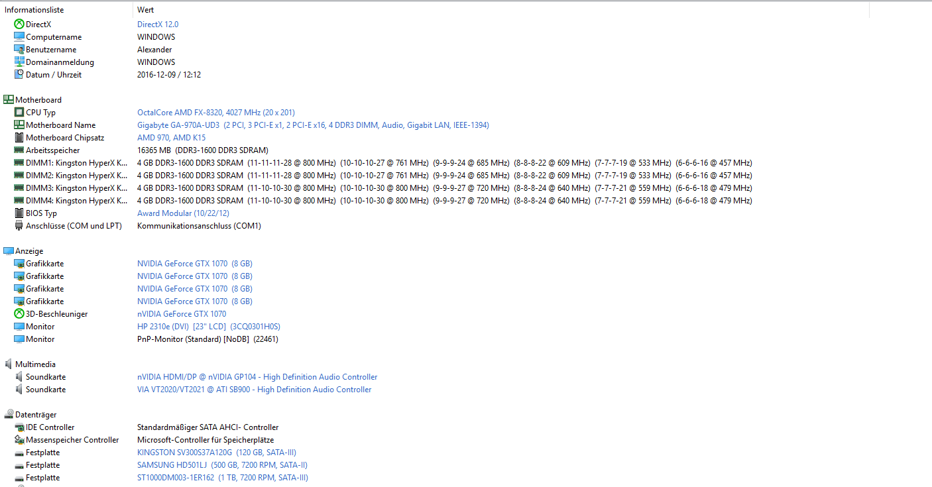Click the KINGSTON Festplatte row icon
This screenshot has height=487, width=932.
pyautogui.click(x=19, y=453)
